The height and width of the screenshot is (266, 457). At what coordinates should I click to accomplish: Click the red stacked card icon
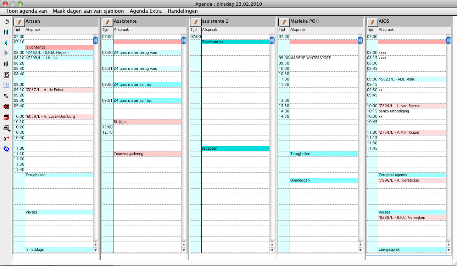point(6,117)
